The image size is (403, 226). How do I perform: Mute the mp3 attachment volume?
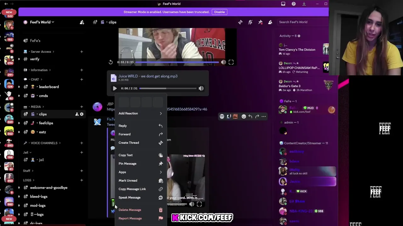[x=201, y=89]
